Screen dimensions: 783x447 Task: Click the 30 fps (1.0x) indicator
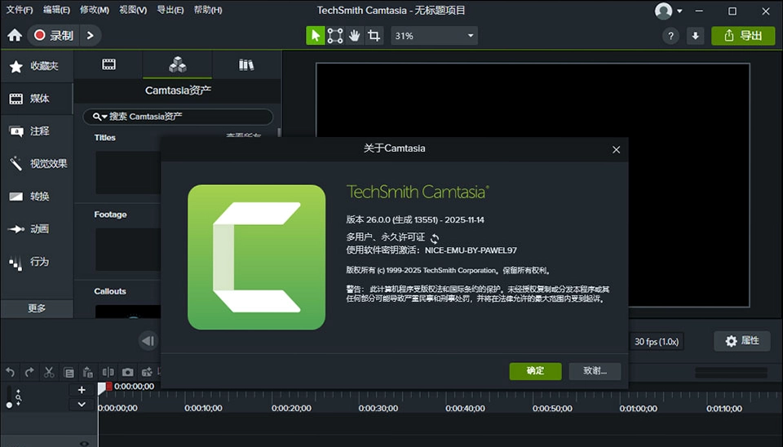pyautogui.click(x=656, y=342)
